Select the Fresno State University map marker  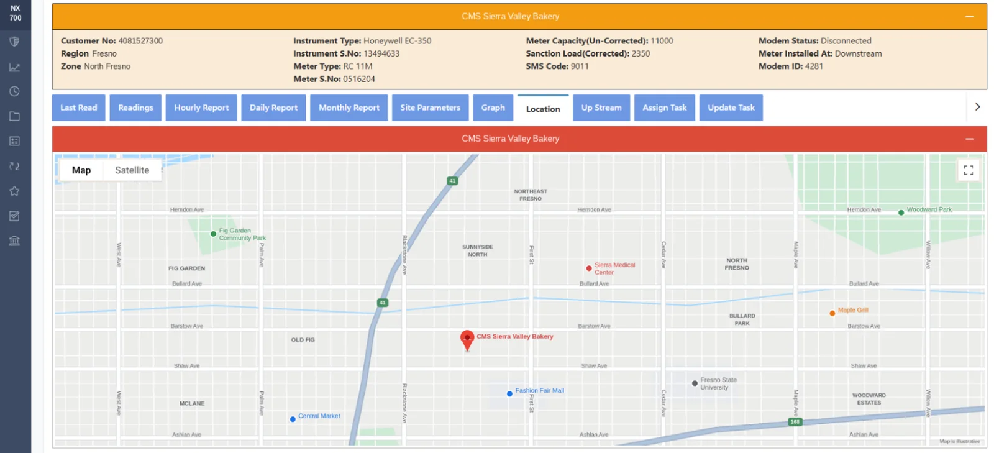tap(695, 383)
